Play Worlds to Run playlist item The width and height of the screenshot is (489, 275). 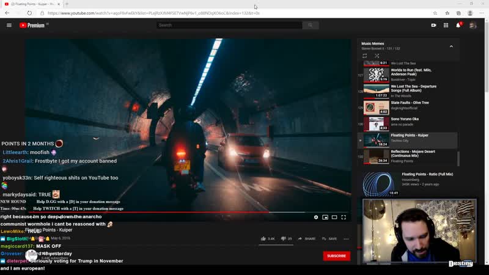coord(408,75)
